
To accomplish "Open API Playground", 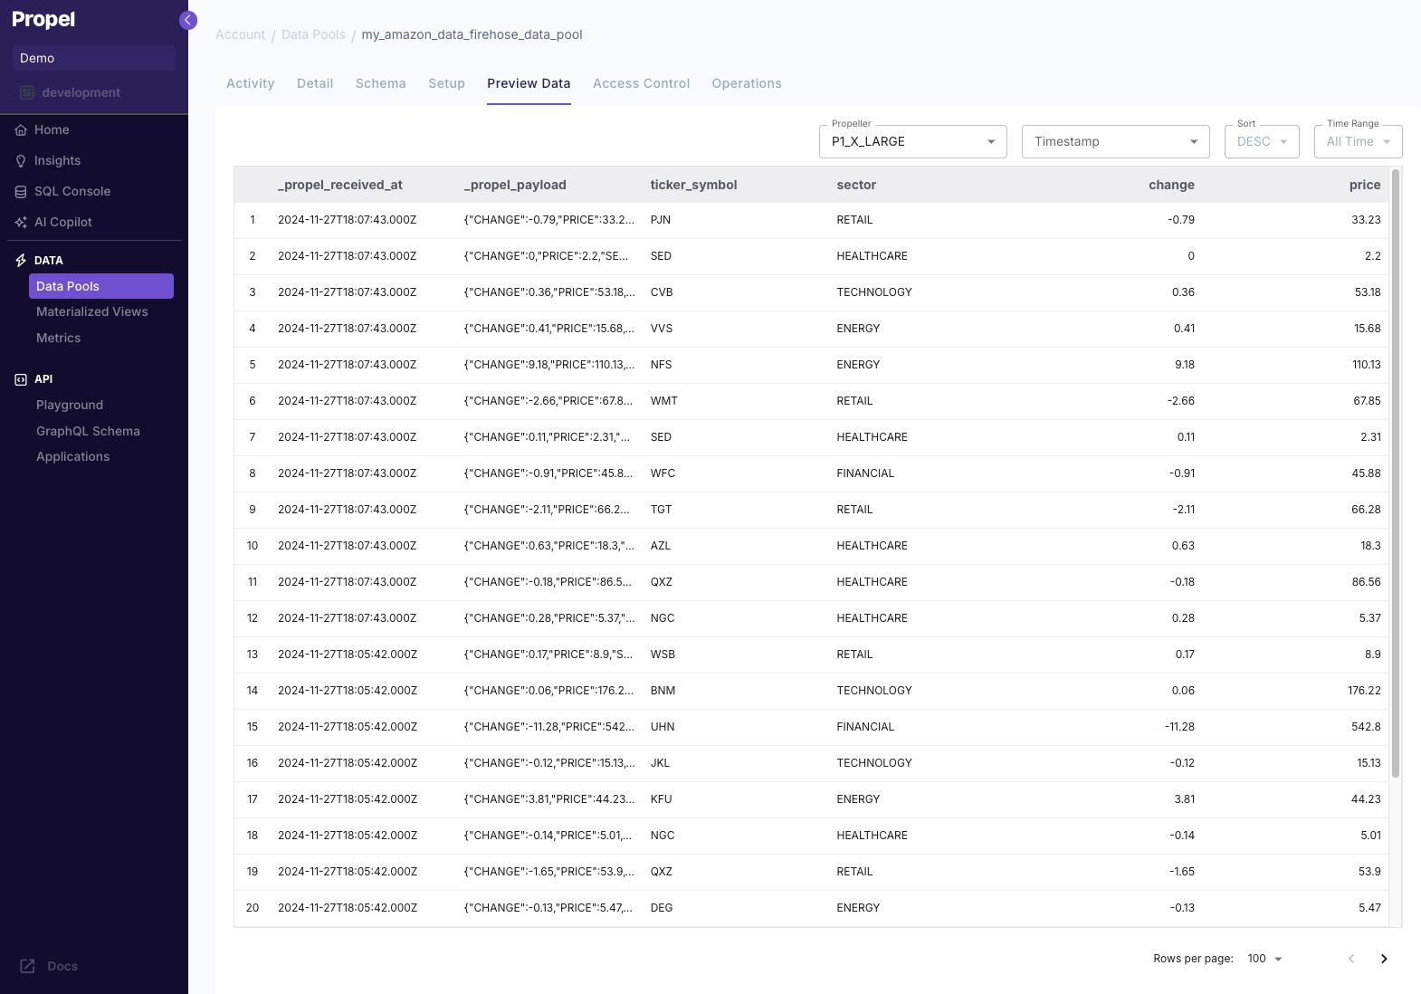I will click(70, 405).
